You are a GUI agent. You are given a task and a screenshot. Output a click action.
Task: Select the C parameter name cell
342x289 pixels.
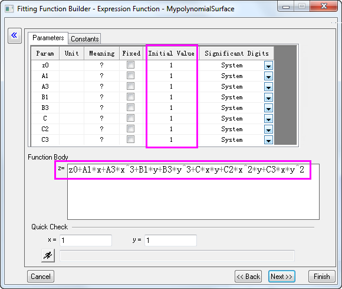(45, 118)
